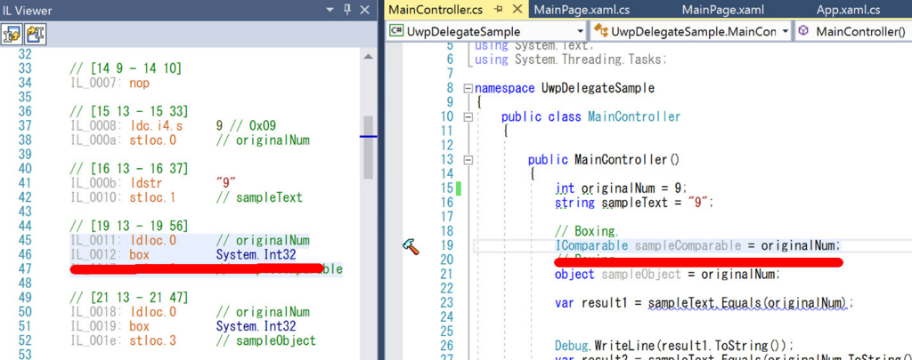Click the IL_0007 nop instruction
This screenshot has height=360, width=912.
(110, 83)
